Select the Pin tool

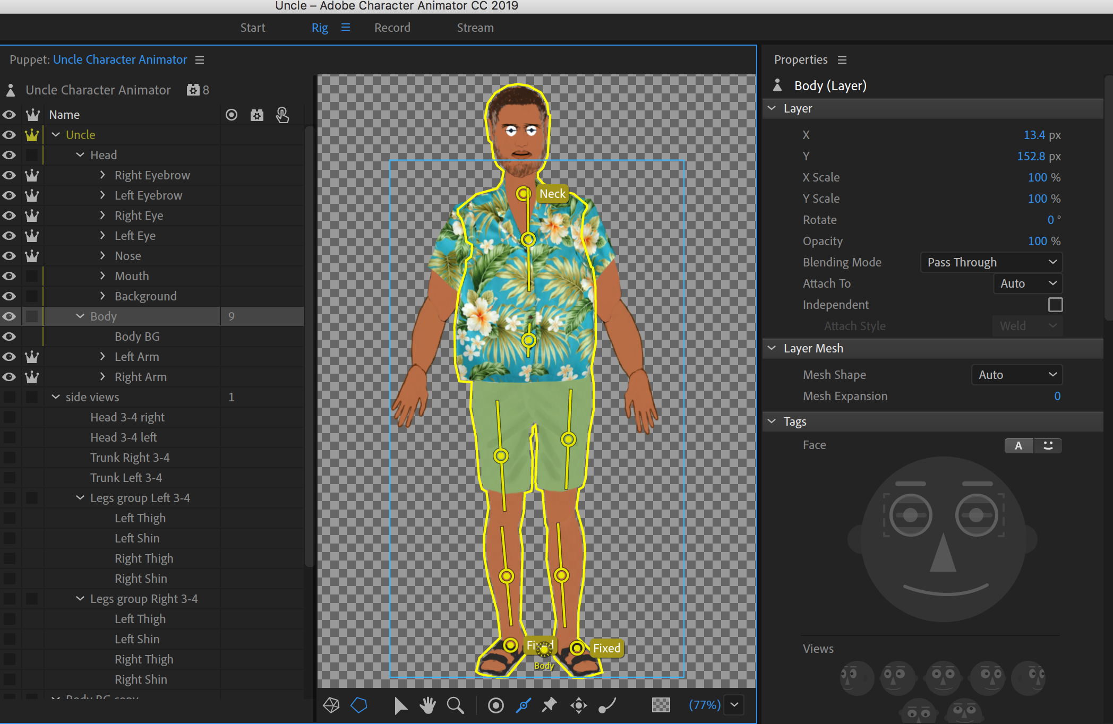click(x=550, y=705)
